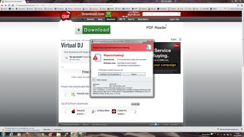Click the big green Download button
The width and height of the screenshot is (244, 137).
pyautogui.click(x=93, y=30)
